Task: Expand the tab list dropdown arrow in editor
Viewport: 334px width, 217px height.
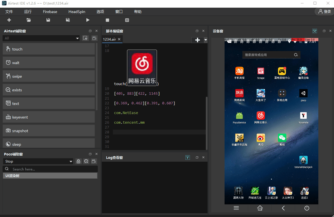Action: click(206, 40)
